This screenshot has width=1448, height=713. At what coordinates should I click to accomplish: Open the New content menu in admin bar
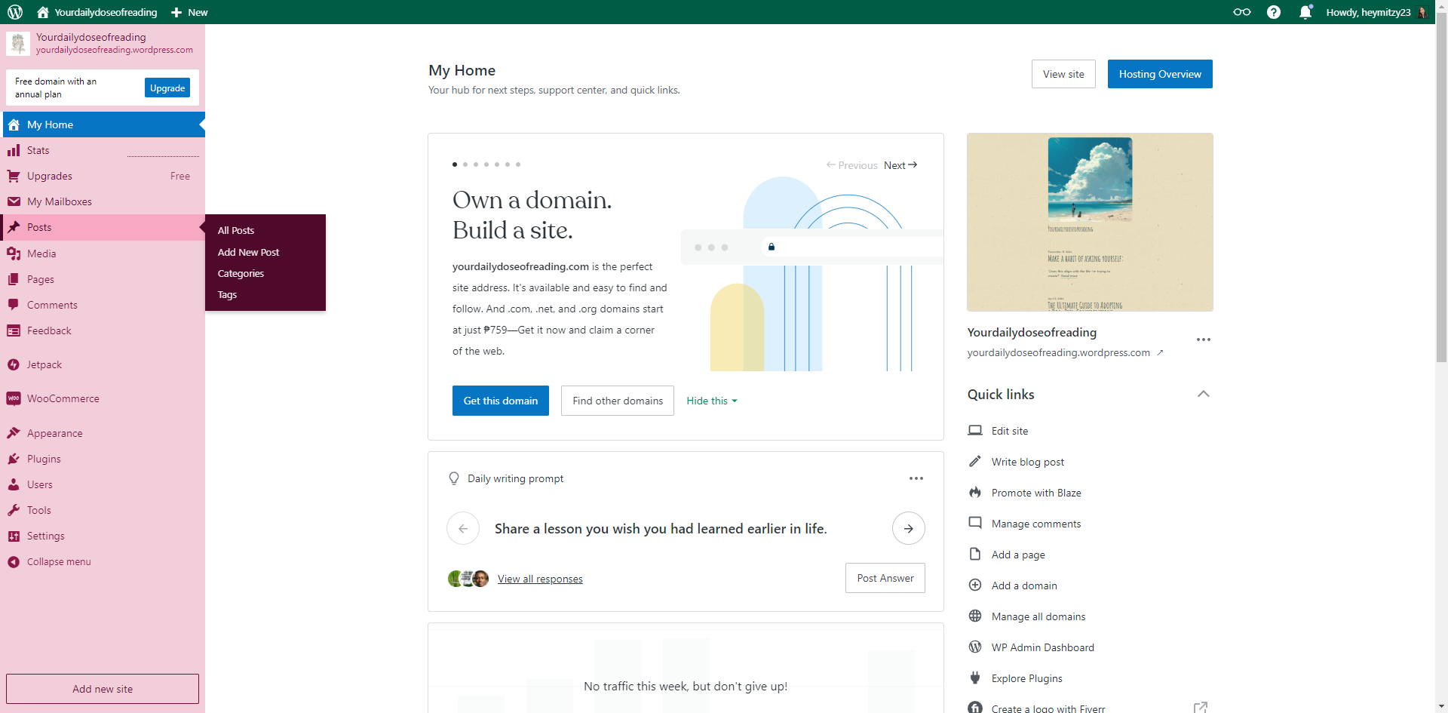(189, 12)
